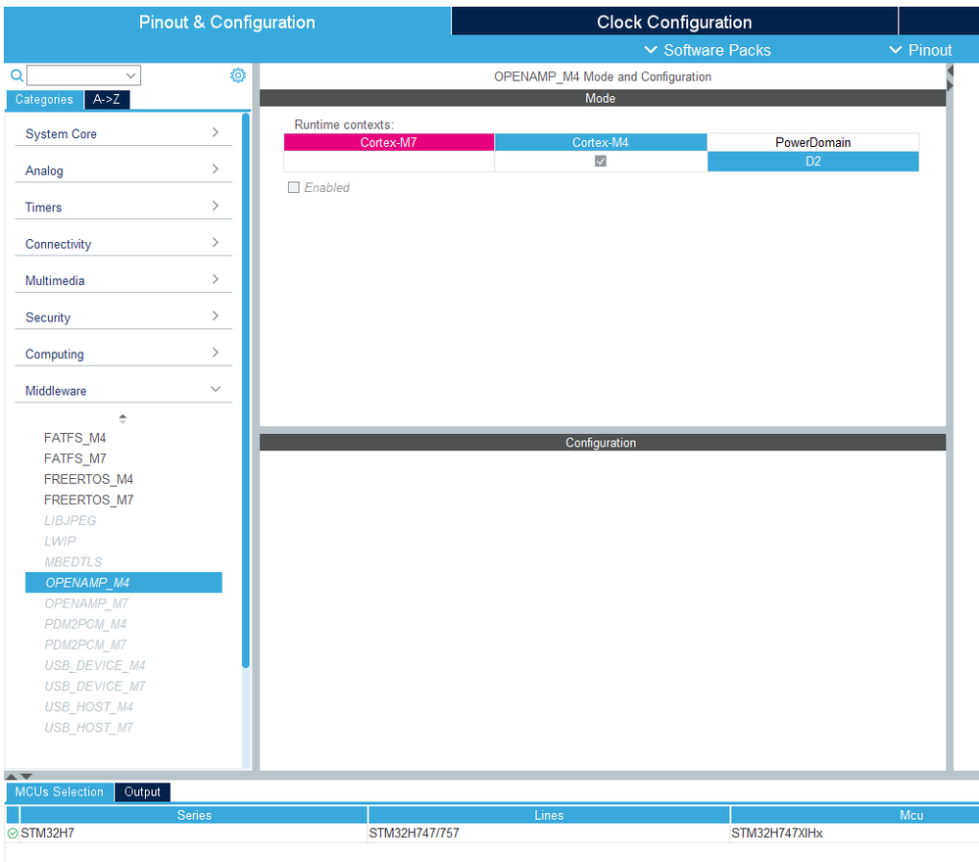Expand the Computing category

pyautogui.click(x=123, y=354)
